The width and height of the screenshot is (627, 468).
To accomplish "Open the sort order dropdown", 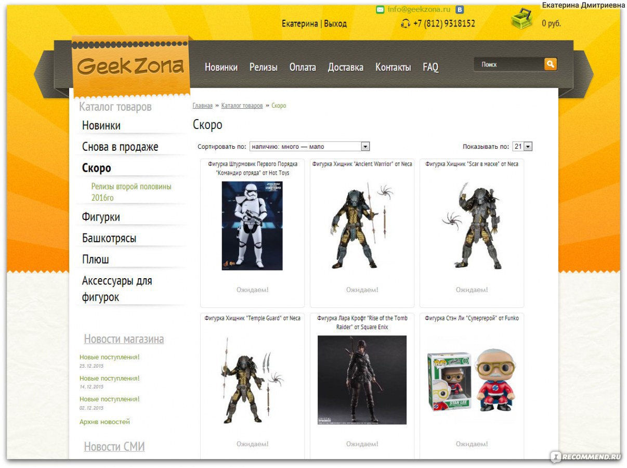I will (309, 147).
